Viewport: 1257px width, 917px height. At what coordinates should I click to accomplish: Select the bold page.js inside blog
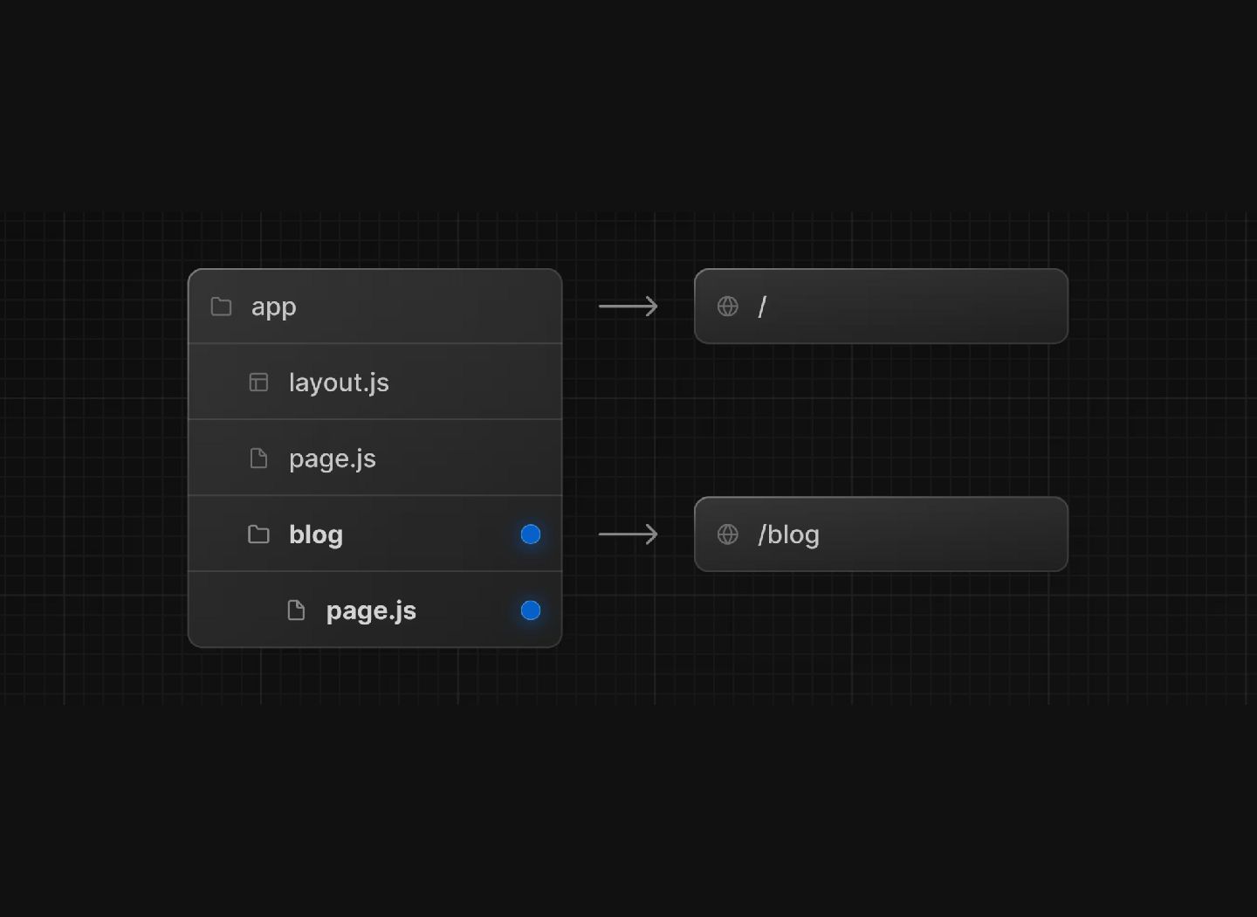coord(371,610)
